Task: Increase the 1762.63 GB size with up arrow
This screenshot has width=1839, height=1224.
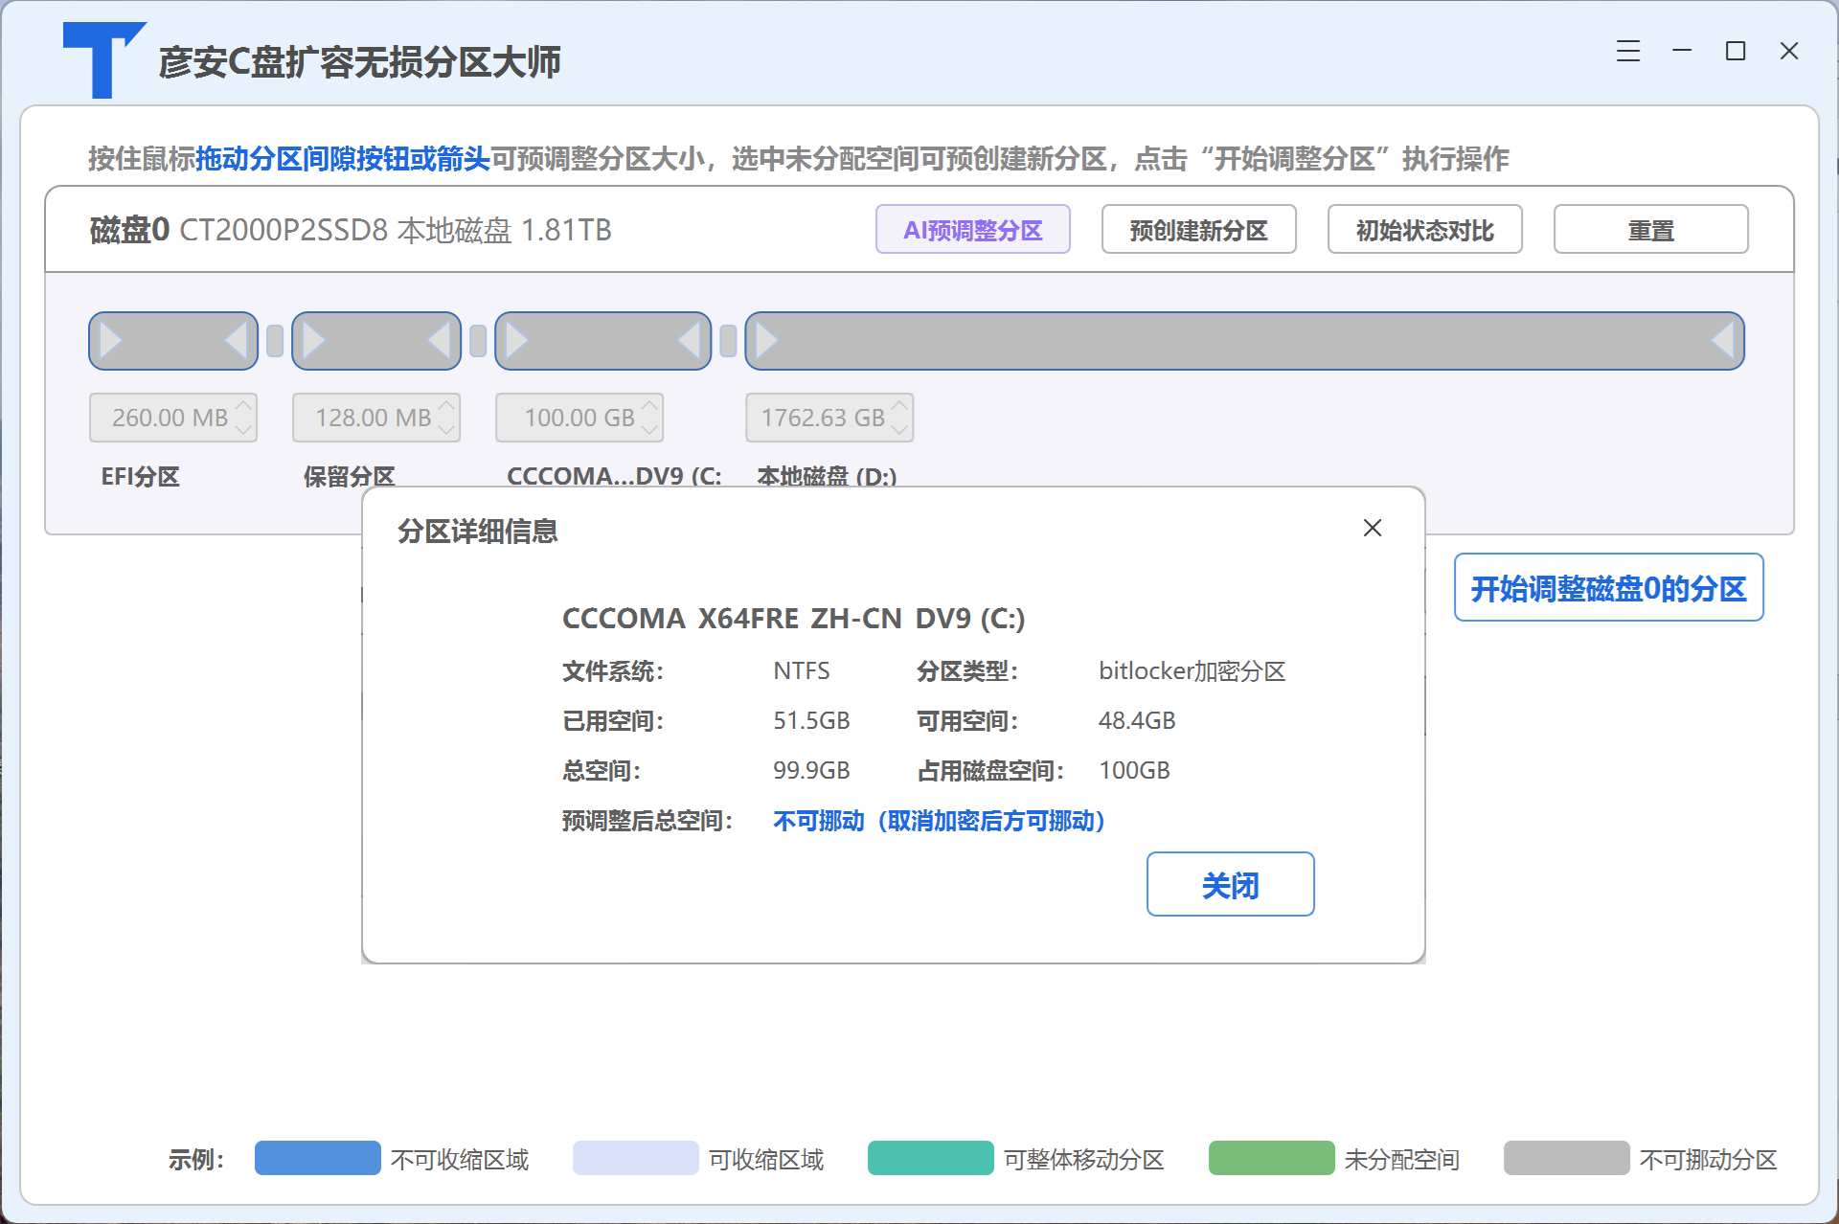Action: tap(899, 406)
